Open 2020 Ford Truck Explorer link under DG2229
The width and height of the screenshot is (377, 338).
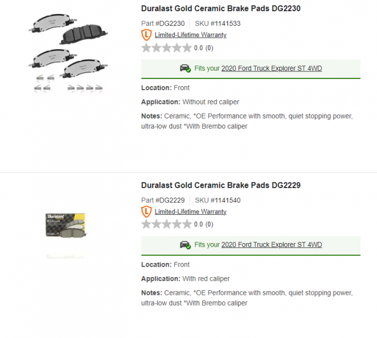pos(272,245)
